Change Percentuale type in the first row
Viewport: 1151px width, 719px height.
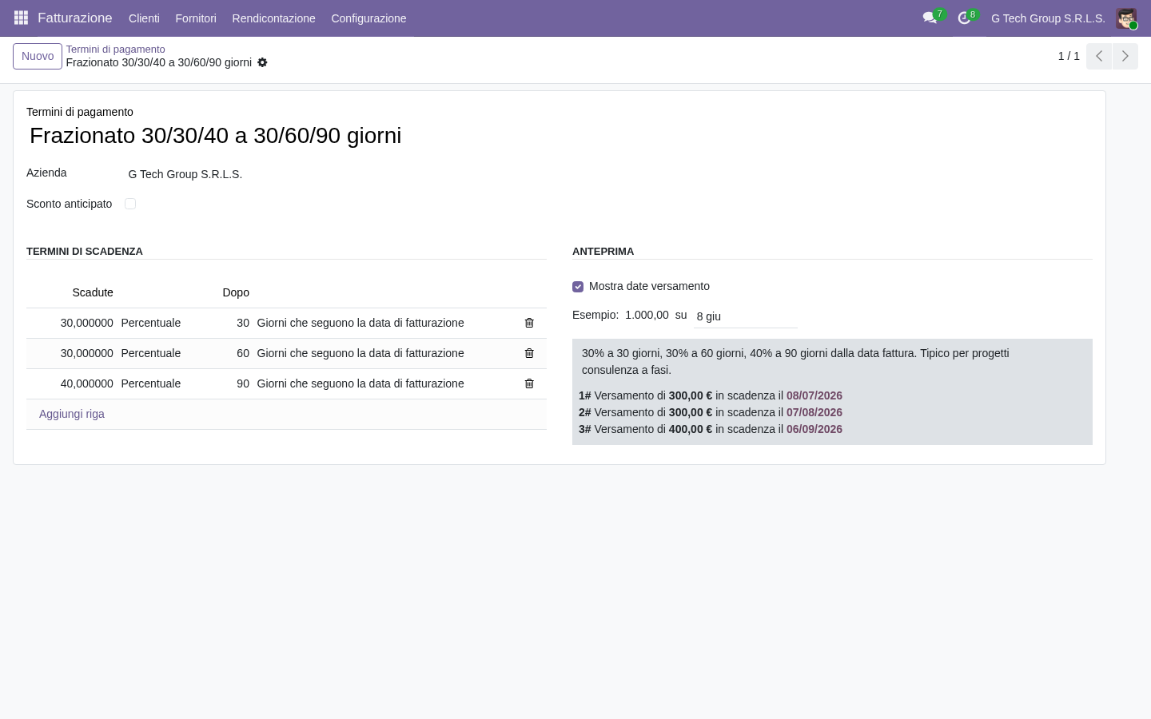tap(151, 323)
